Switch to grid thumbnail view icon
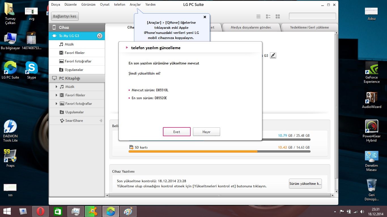This screenshot has height=217, width=387. (278, 16)
